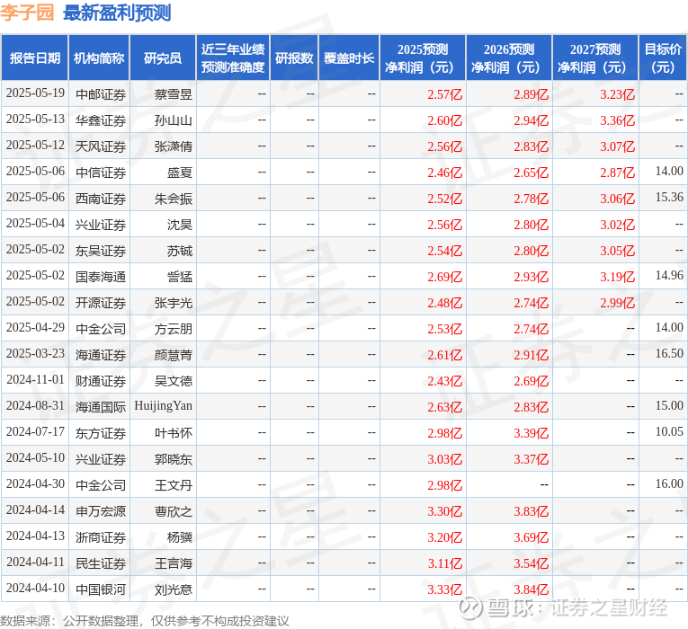
Task: Click analyst name 王言海
Action: (174, 563)
